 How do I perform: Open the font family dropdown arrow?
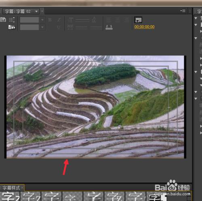click(42, 20)
